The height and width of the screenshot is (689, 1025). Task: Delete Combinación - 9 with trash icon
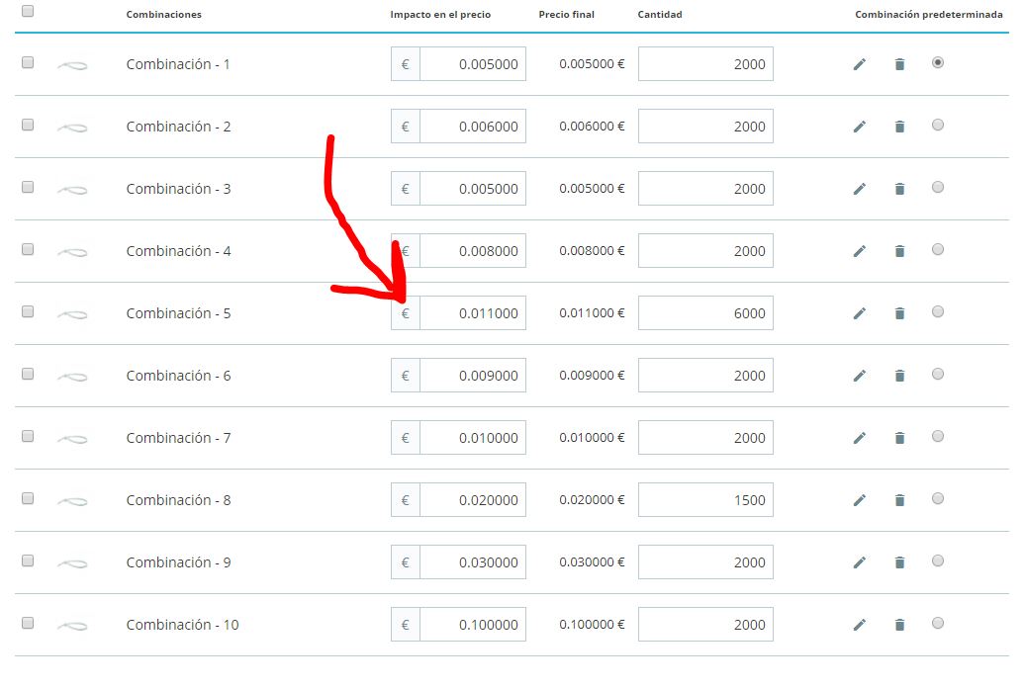(x=899, y=562)
